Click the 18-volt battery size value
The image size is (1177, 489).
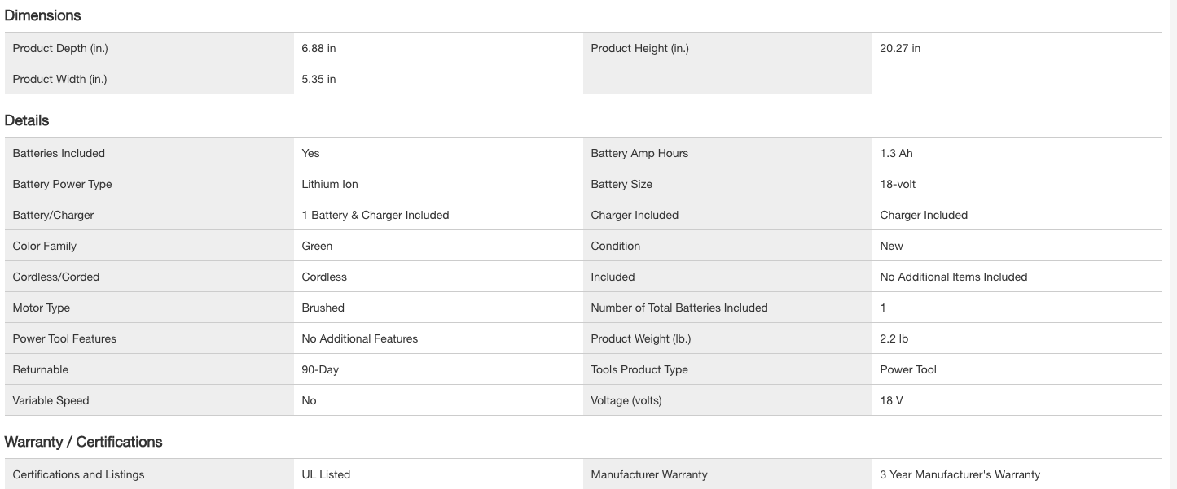tap(898, 184)
